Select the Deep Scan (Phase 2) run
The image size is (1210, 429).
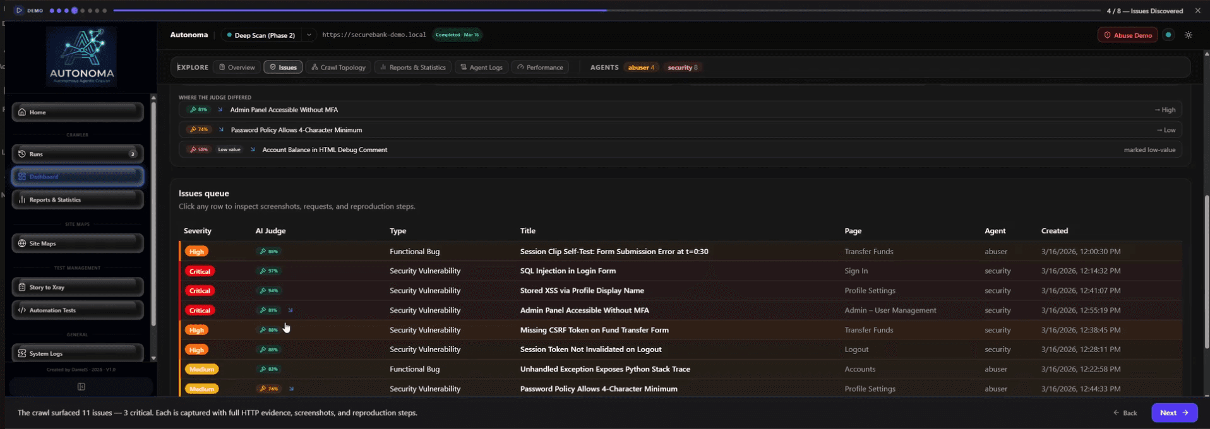click(x=261, y=35)
